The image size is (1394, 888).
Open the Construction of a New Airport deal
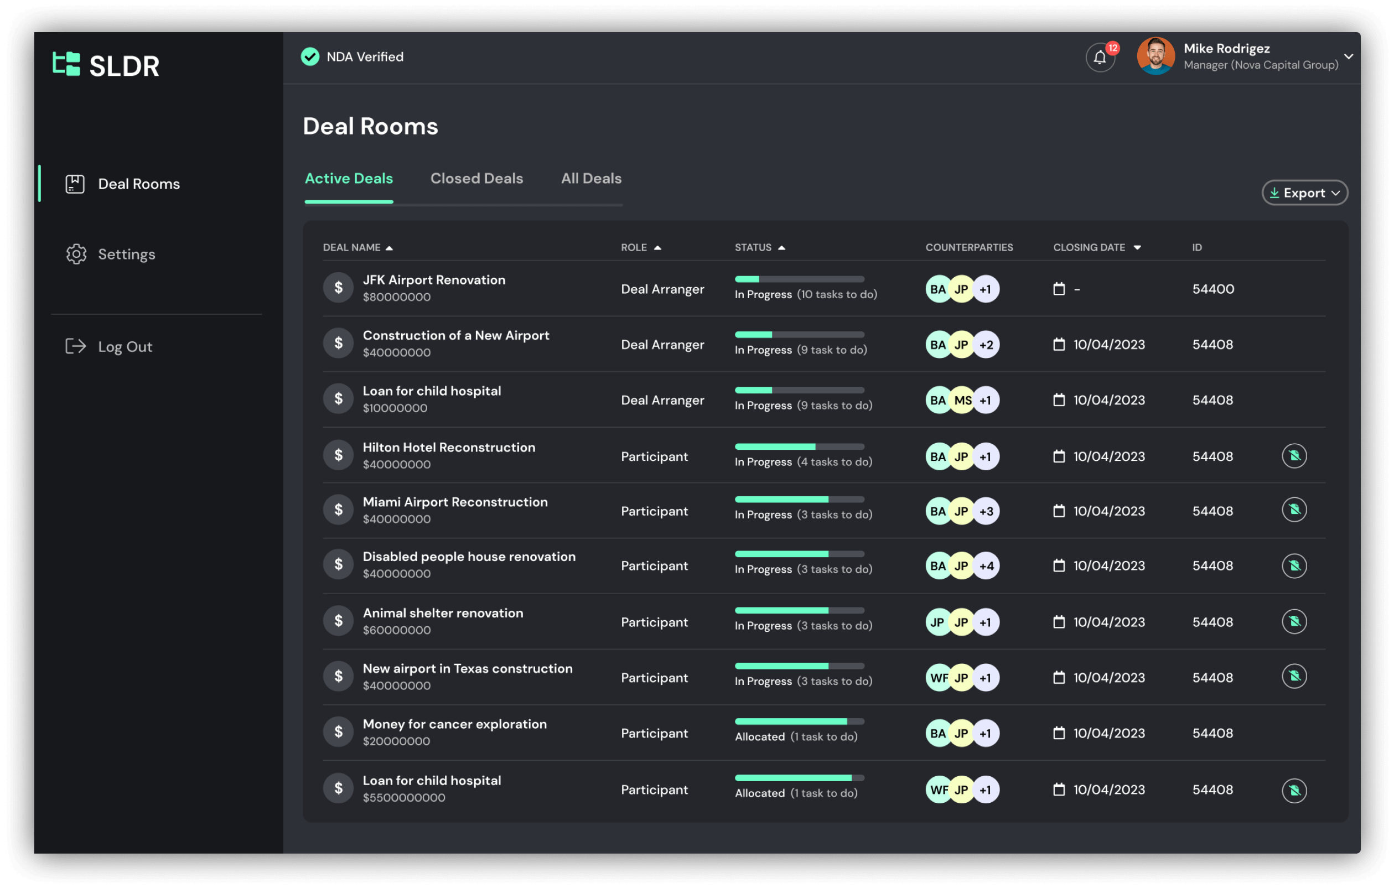point(455,335)
